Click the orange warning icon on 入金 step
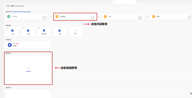 pyautogui.click(x=105, y=16)
